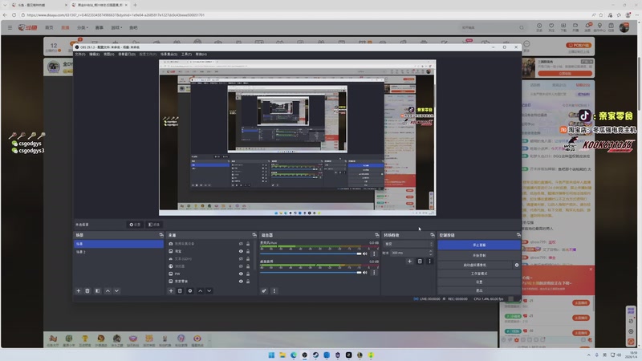Viewport: 642px width, 361px height.
Task: Open three-dot options for the microphone mixer channel
Action: pos(374,254)
